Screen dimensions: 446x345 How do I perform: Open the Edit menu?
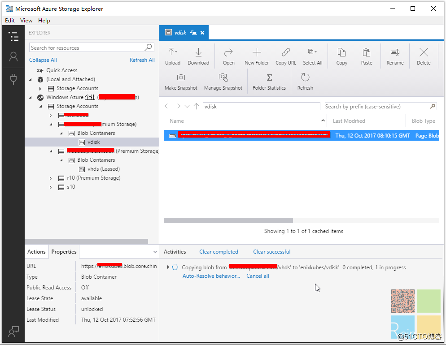coord(10,21)
